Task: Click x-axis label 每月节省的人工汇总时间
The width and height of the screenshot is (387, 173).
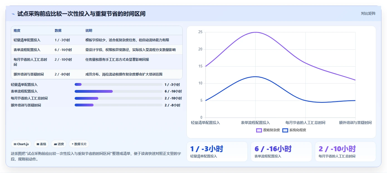Action: point(305,123)
